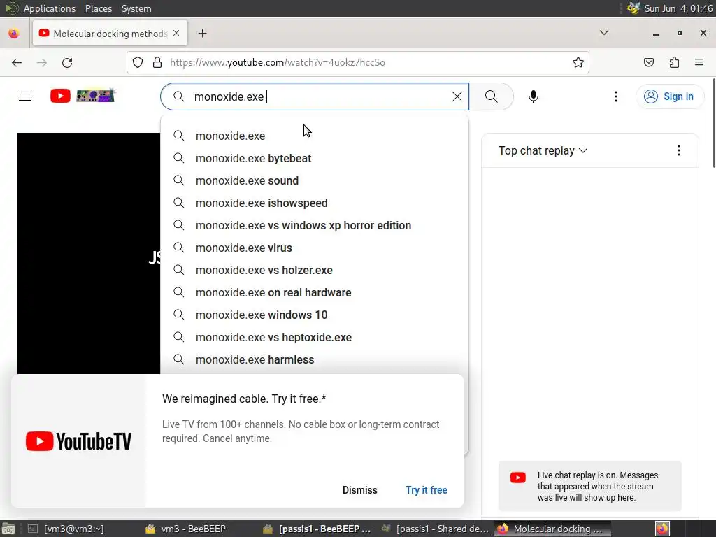
Task: Click the black video player area
Action: [88, 253]
